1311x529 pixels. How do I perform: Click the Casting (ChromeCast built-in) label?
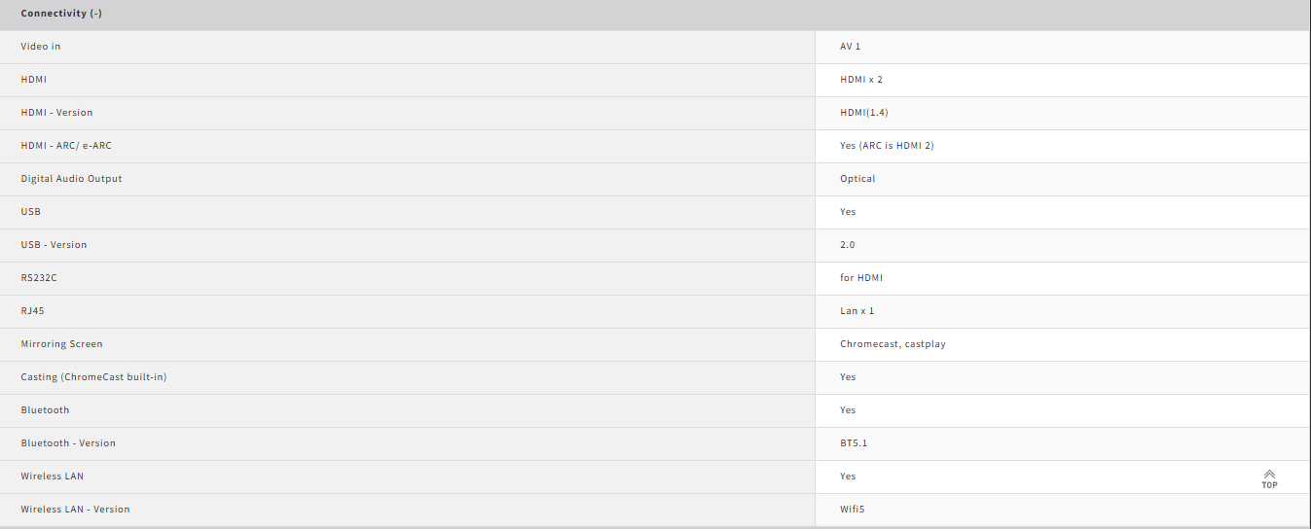coord(93,377)
